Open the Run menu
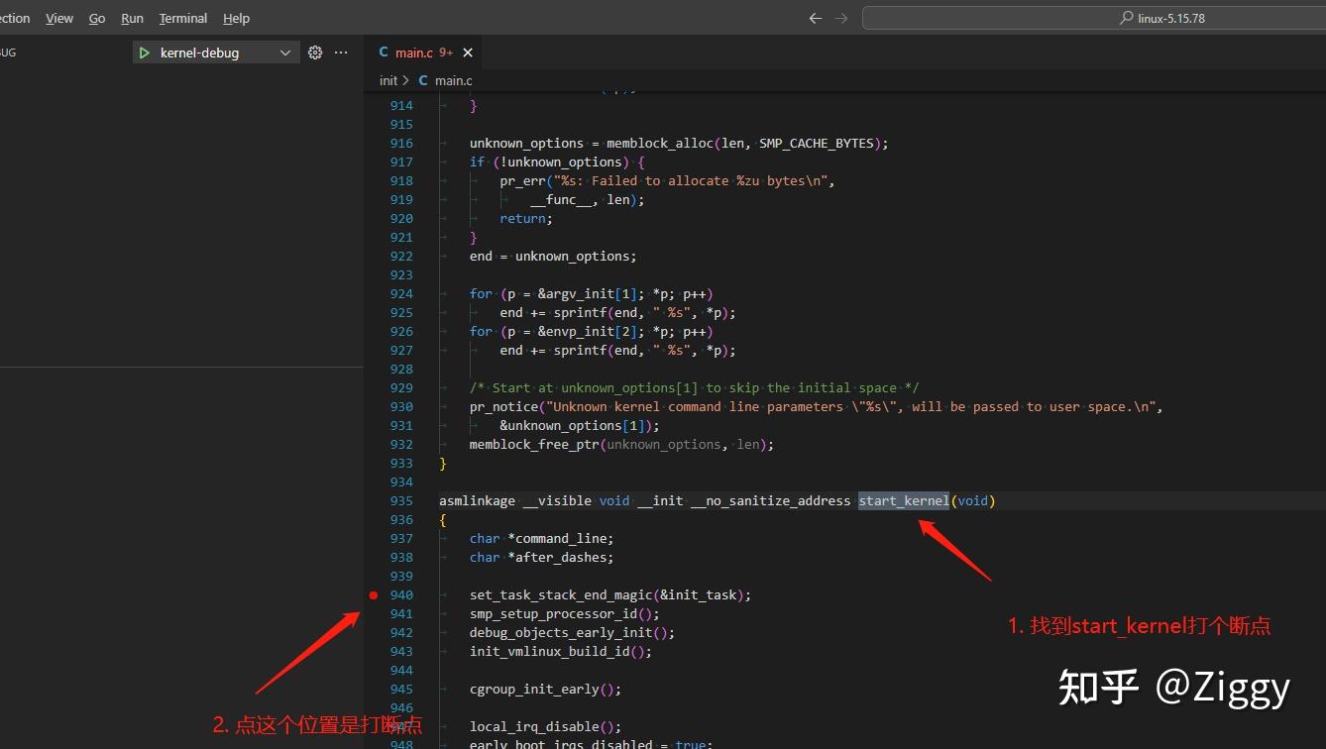 tap(132, 18)
